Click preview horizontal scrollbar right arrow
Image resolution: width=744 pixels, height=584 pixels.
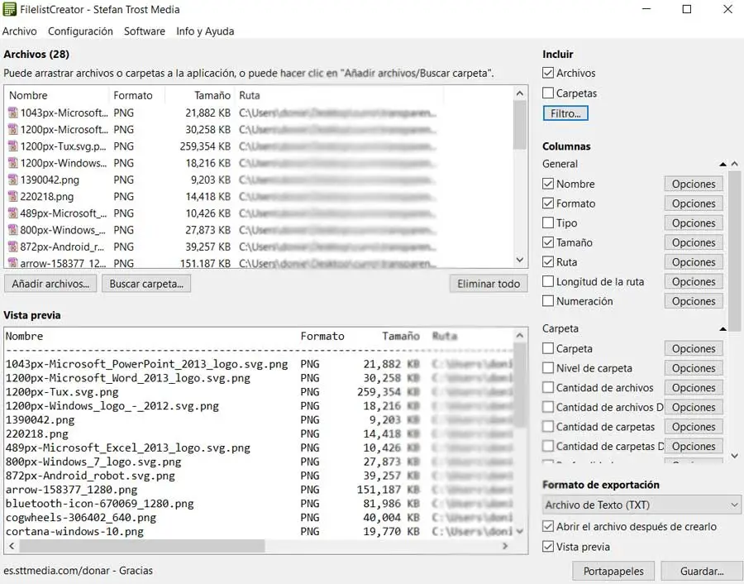pyautogui.click(x=505, y=546)
